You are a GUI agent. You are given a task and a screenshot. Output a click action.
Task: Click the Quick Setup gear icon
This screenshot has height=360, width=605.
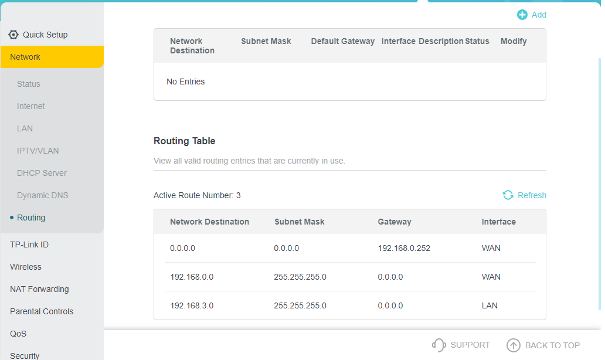click(13, 35)
